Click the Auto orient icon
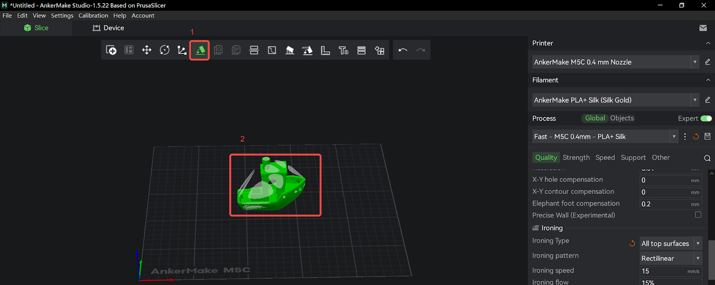Viewport: 715px width, 285px height. [x=307, y=50]
